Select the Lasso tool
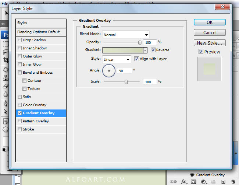239x185 pixels. click(x=6, y=52)
